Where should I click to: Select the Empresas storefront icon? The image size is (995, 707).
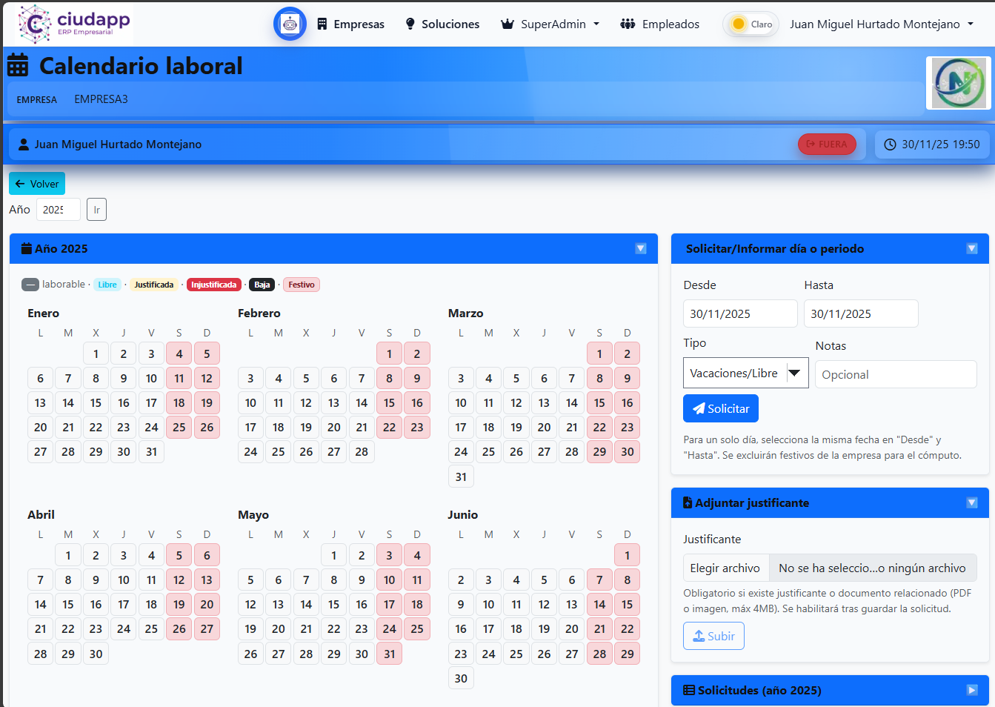[x=322, y=24]
